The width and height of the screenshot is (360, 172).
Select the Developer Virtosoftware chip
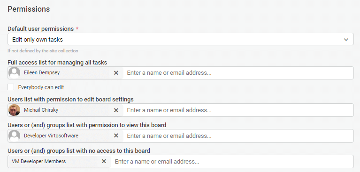pyautogui.click(x=66, y=136)
